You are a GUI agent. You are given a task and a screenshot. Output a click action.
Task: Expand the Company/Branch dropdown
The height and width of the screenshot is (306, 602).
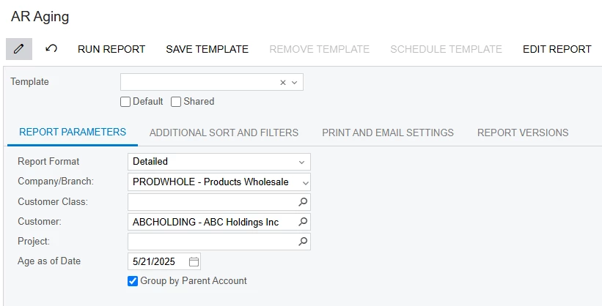[305, 182]
